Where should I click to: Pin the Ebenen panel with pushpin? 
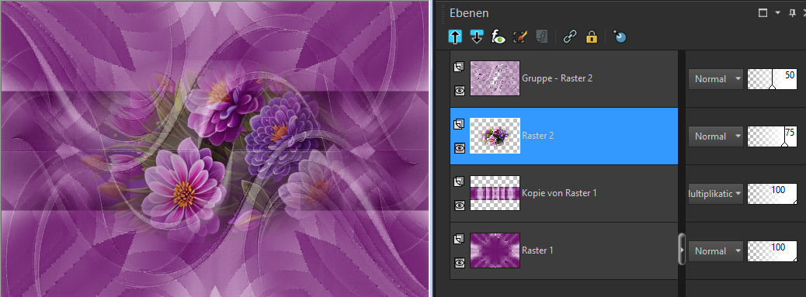pyautogui.click(x=792, y=13)
